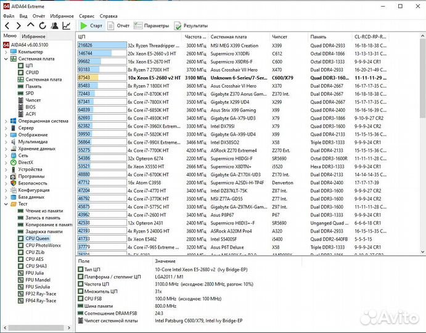
Task: Switch to the Избранное tab
Action: pos(34,36)
